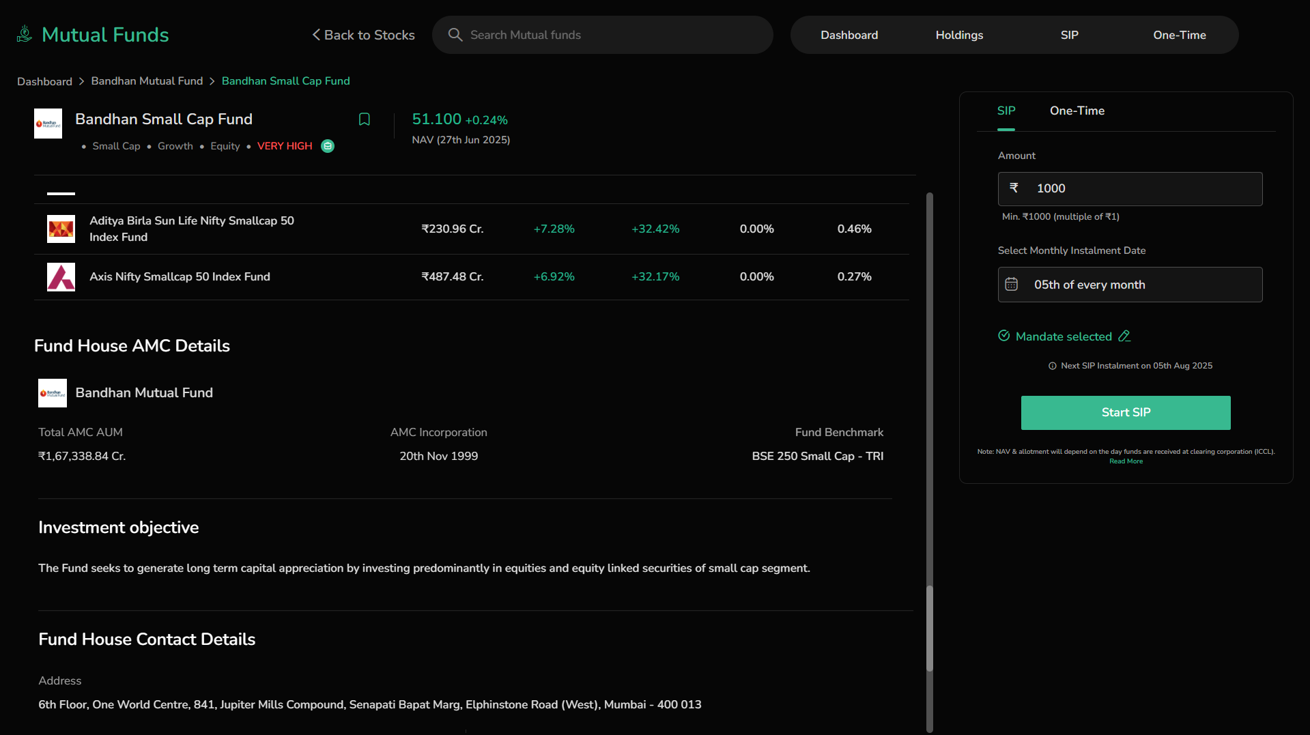
Task: Click the ₹487.48 Cr. value
Action: point(452,277)
